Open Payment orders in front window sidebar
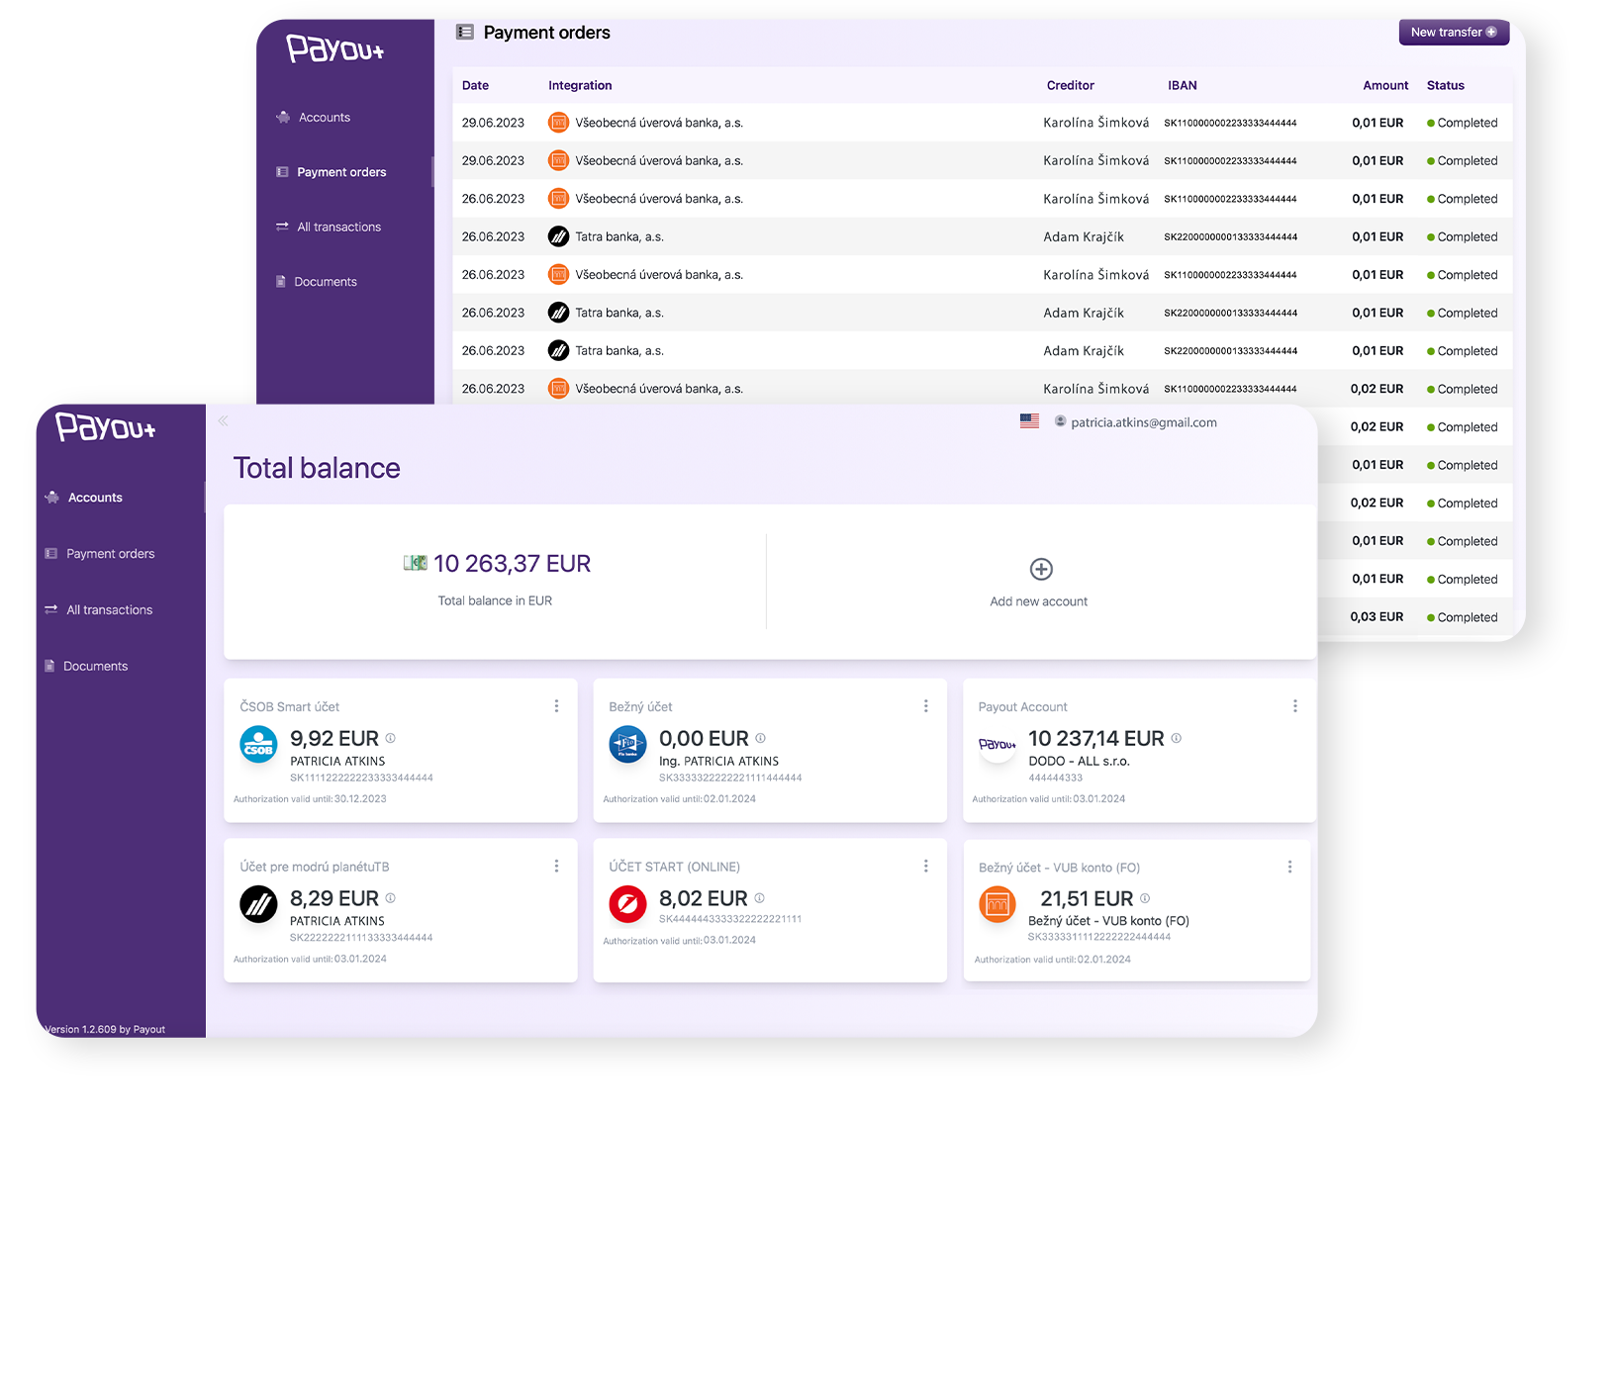The width and height of the screenshot is (1615, 1380). [x=110, y=554]
